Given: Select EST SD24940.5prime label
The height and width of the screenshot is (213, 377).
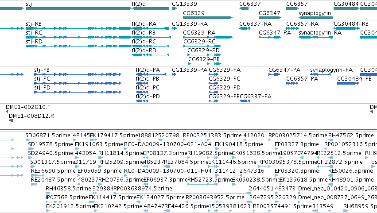Looking at the screenshot, I should tap(51, 153).
